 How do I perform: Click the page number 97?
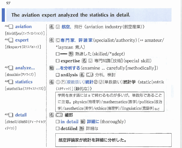coord(6,3)
